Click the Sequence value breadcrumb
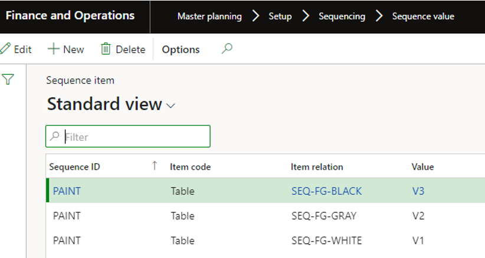 (423, 16)
